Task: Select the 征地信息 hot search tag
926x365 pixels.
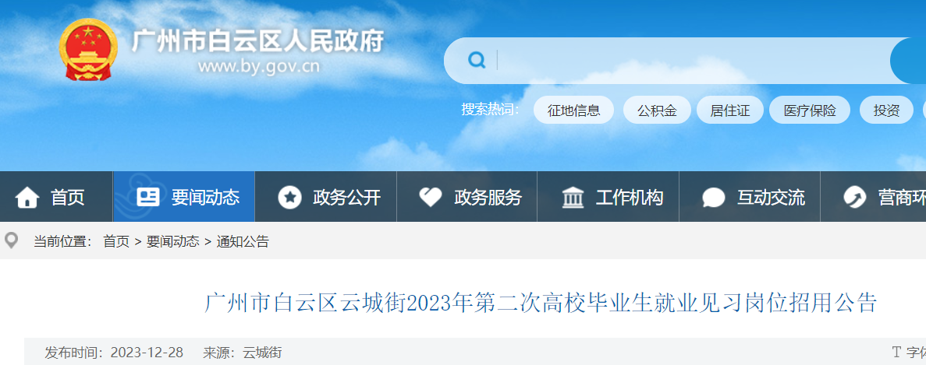Action: coord(573,110)
